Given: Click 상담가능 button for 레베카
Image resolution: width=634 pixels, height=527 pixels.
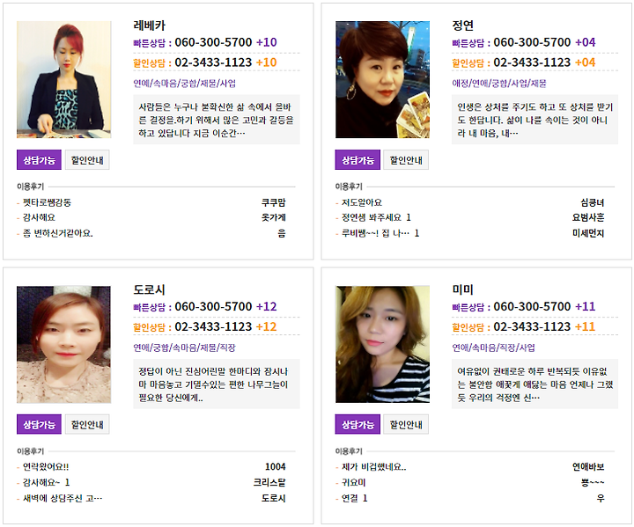Looking at the screenshot, I should pyautogui.click(x=39, y=159).
